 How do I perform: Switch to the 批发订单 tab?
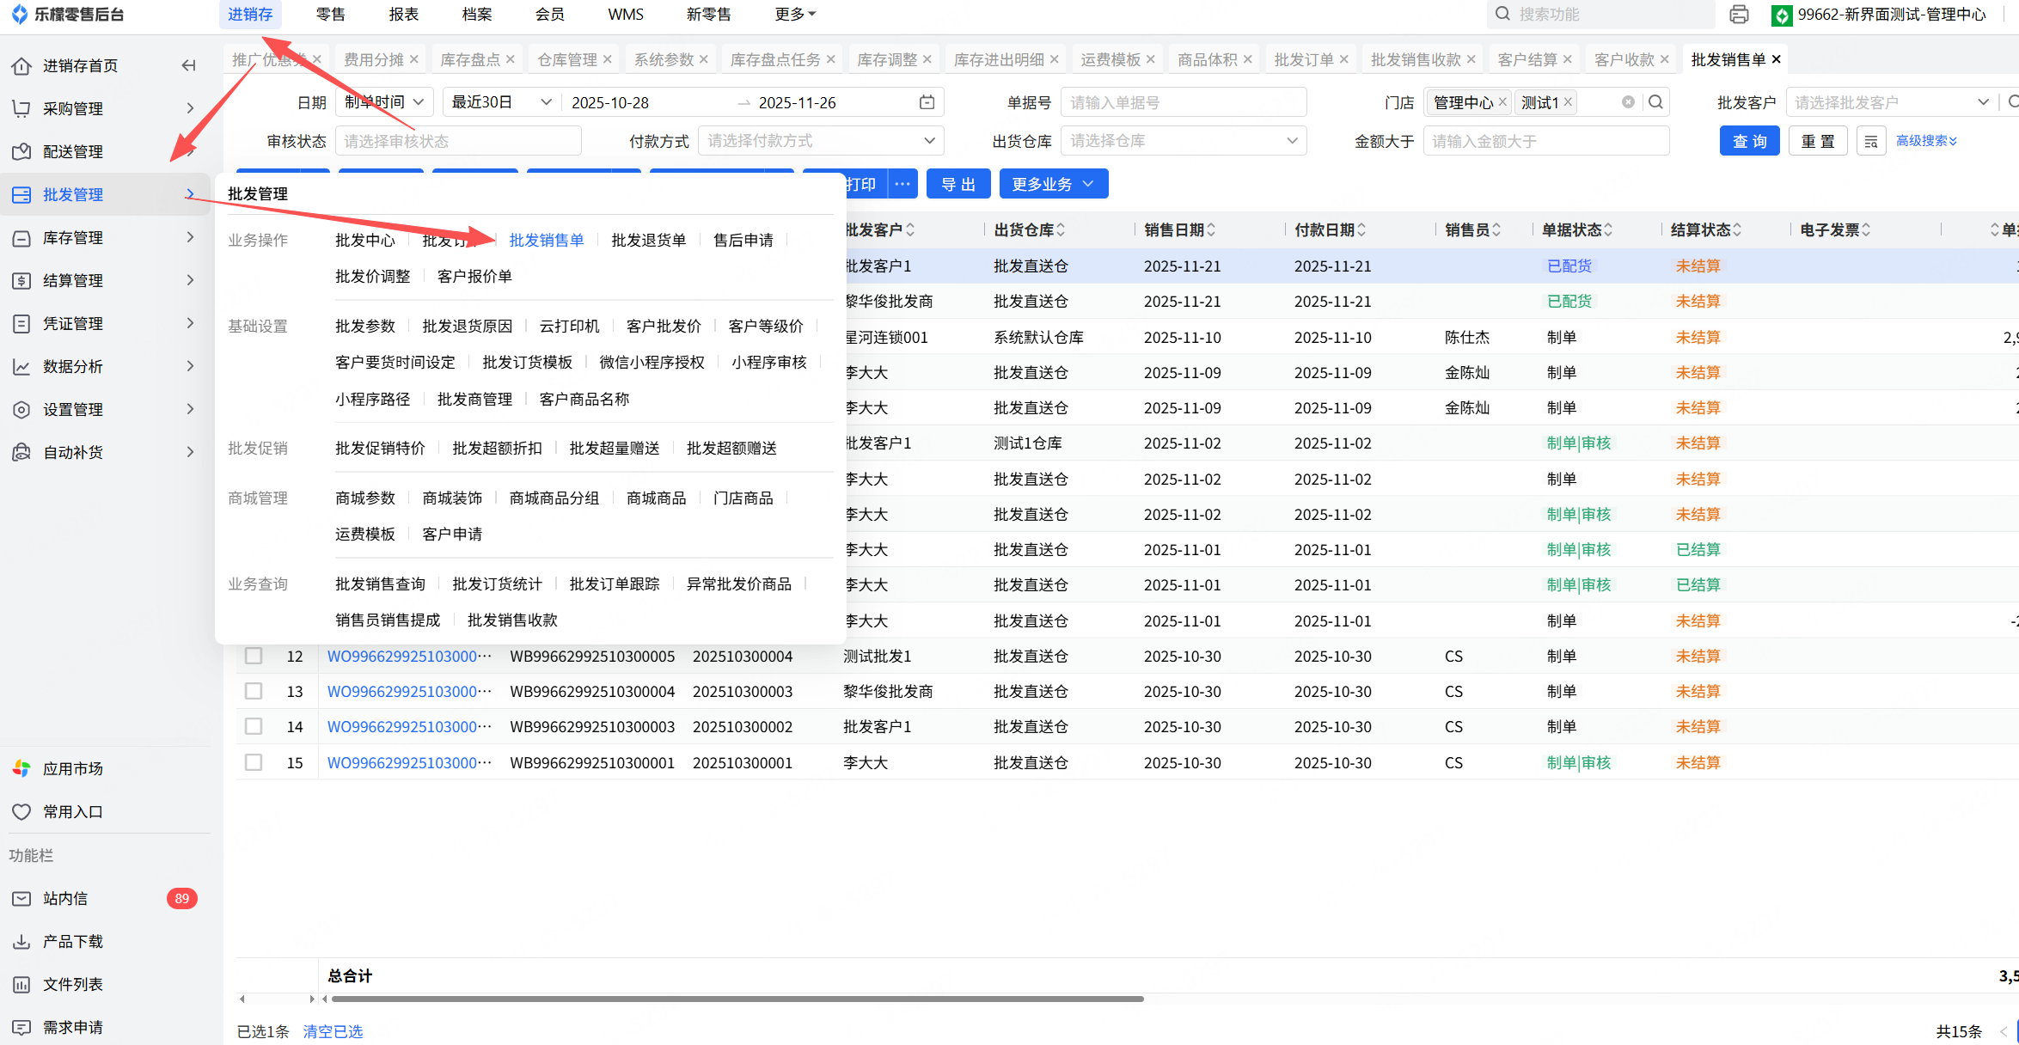1303,59
